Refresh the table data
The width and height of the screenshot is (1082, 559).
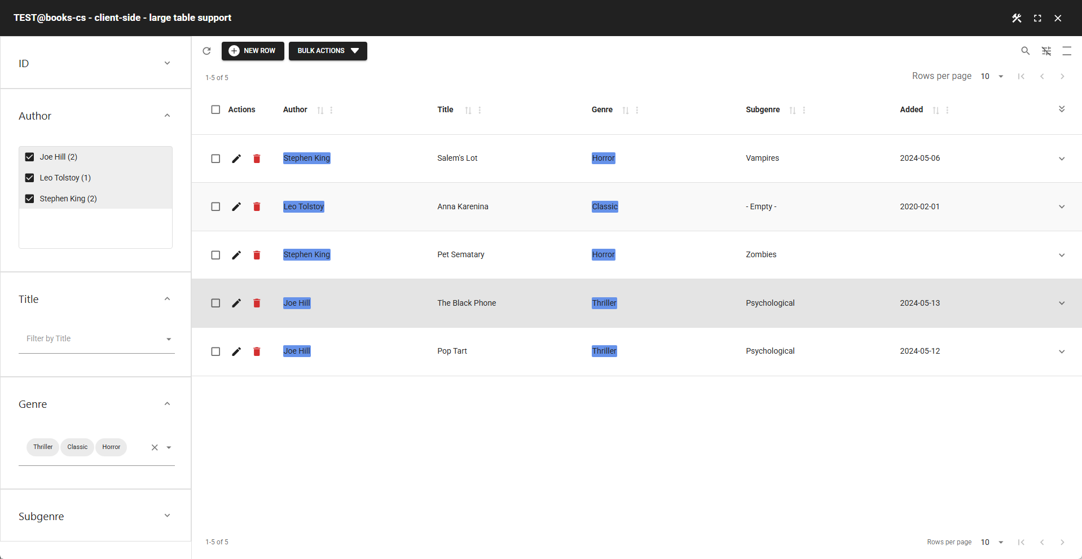pos(206,51)
